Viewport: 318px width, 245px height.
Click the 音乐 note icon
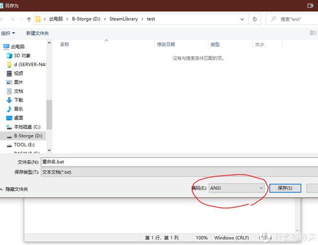pos(9,109)
